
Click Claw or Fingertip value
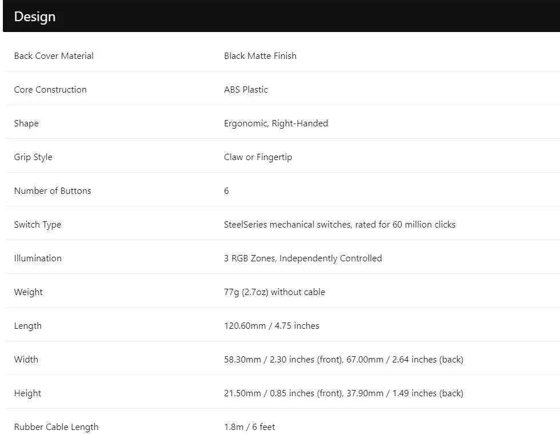tap(258, 157)
